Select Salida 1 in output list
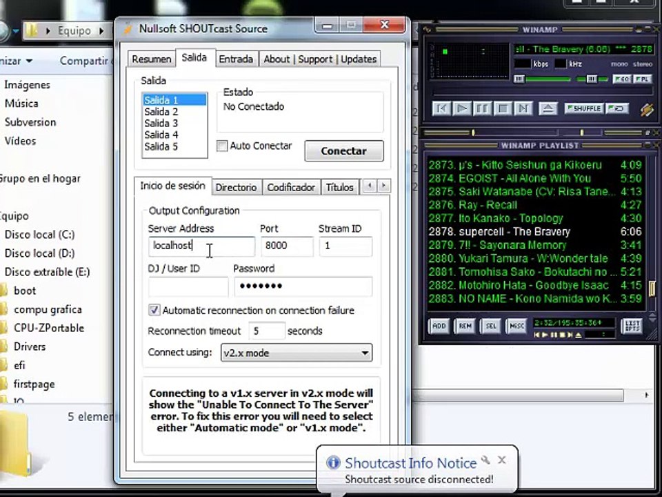Viewport: 662px width, 497px height. [x=174, y=100]
